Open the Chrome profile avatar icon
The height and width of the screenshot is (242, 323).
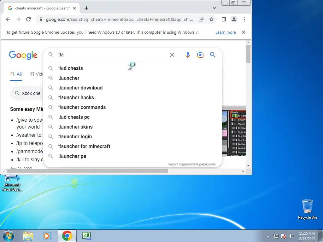(234, 19)
